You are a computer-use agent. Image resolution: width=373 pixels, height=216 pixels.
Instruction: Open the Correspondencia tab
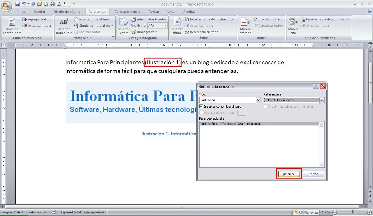click(x=127, y=12)
